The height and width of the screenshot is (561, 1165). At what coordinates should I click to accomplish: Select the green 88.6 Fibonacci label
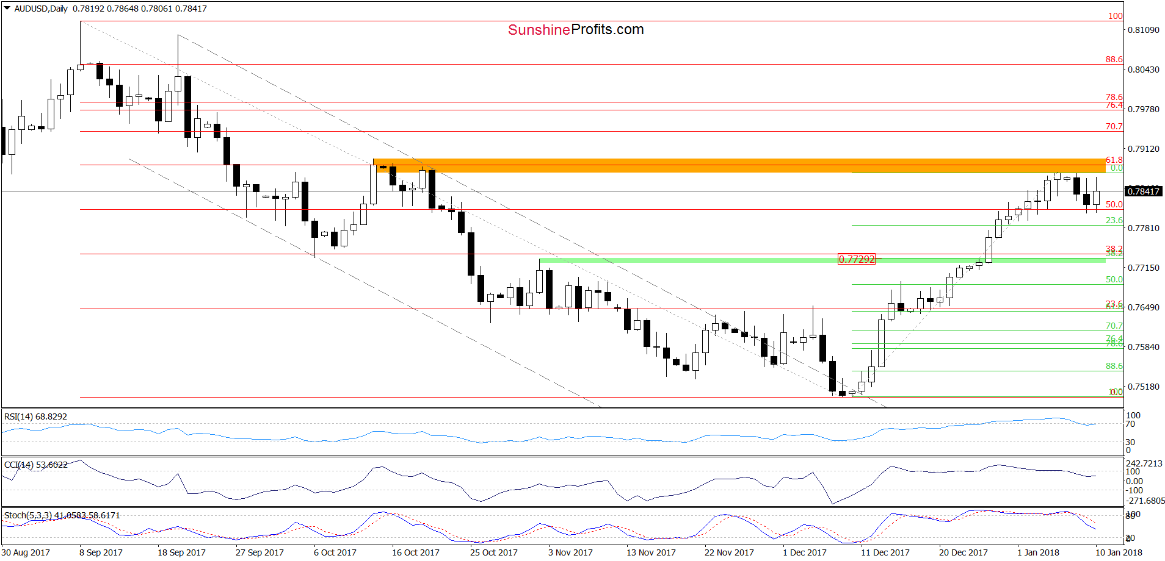click(1114, 366)
